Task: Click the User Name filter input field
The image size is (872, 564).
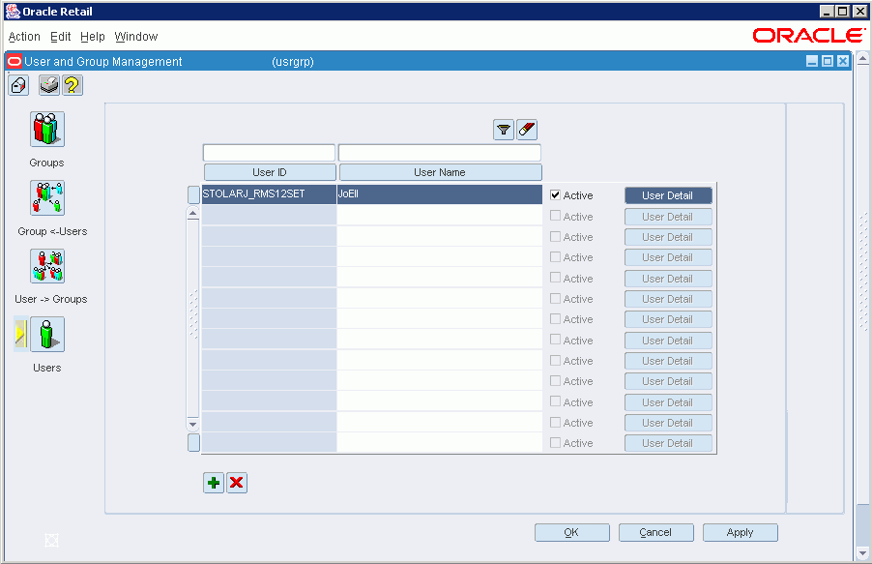Action: tap(439, 153)
